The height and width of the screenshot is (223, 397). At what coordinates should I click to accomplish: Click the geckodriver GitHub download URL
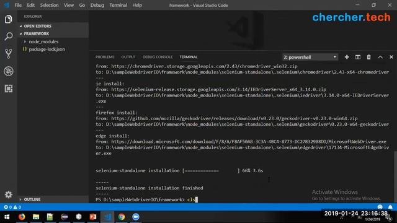click(x=234, y=118)
